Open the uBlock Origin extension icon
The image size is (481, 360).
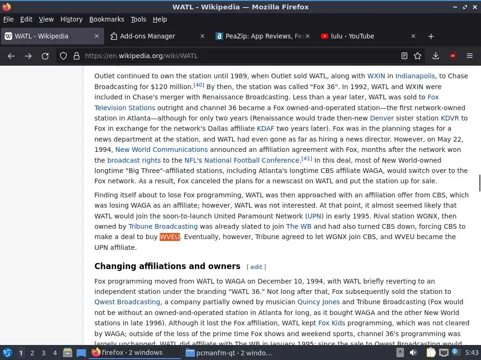point(453,56)
